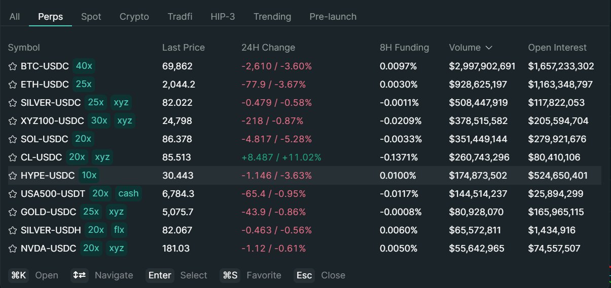Toggle star on NVDA-USDC row

(x=13, y=249)
